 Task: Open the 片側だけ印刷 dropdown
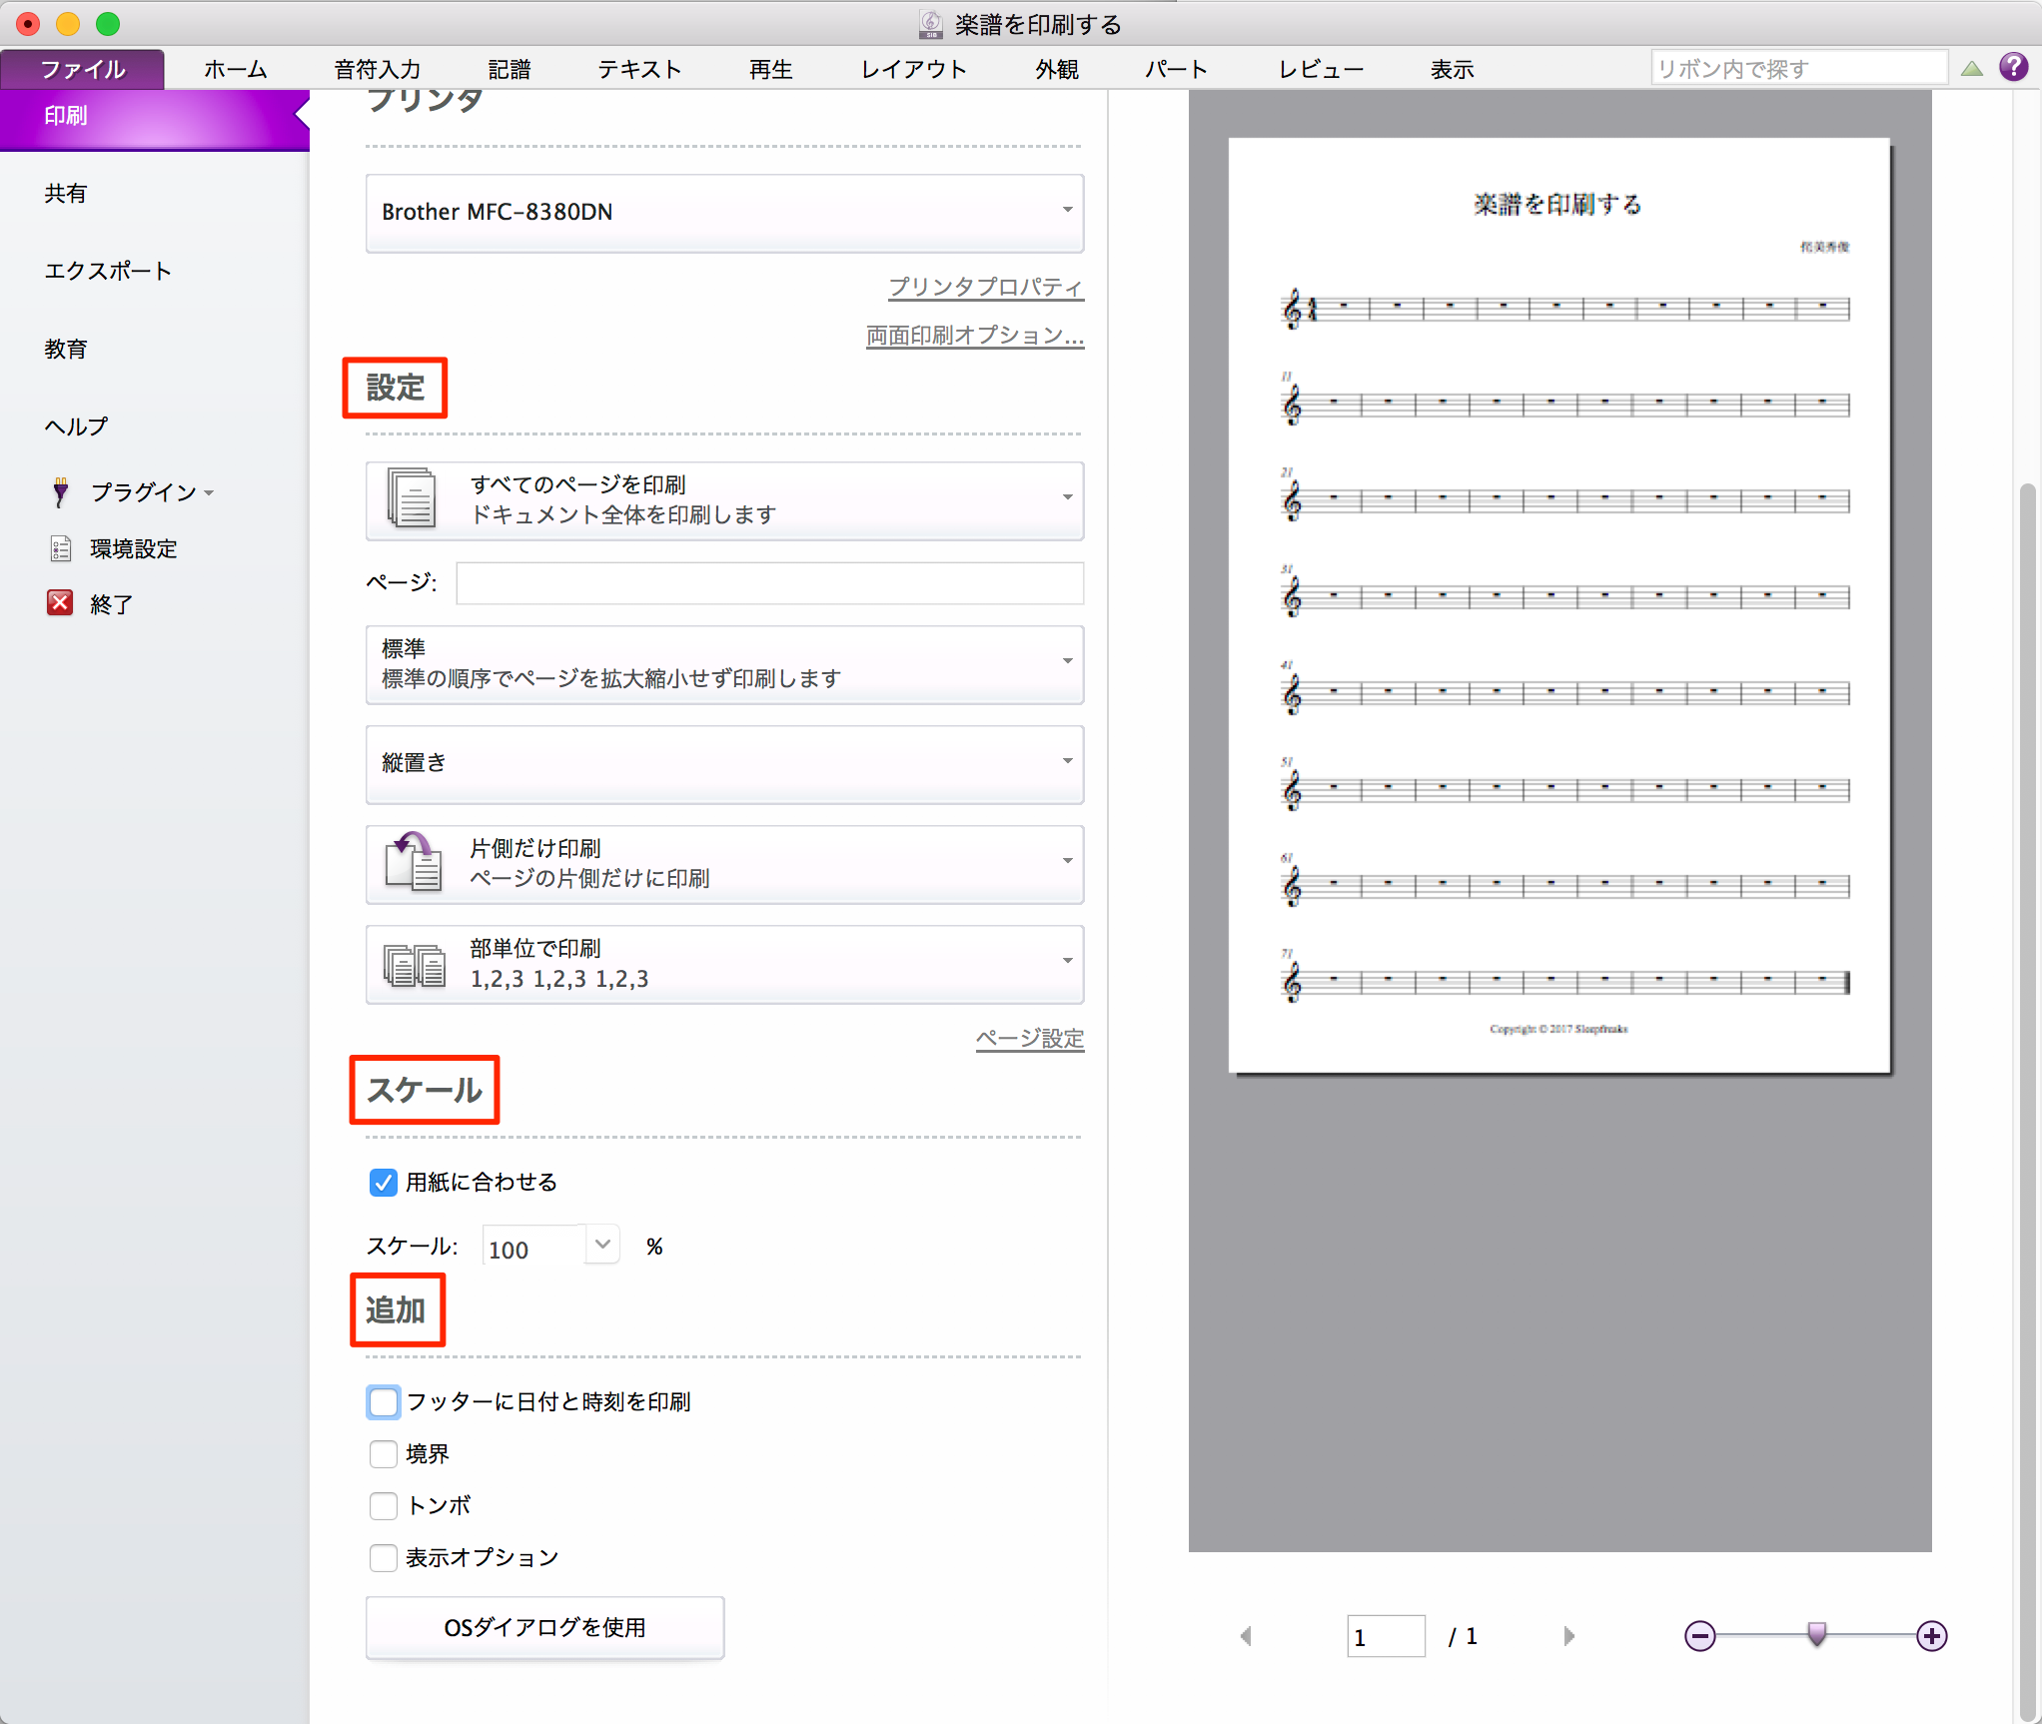tap(724, 863)
